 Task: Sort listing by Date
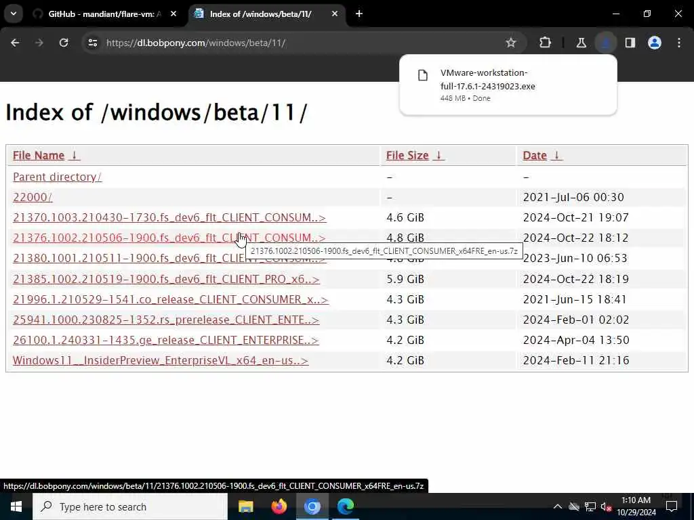535,156
